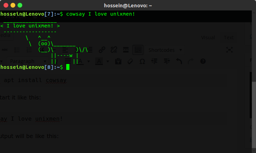Click the terminal title 'hossein@Lenovo: ~'
Image resolution: width=256 pixels, height=153 pixels.
click(128, 6)
